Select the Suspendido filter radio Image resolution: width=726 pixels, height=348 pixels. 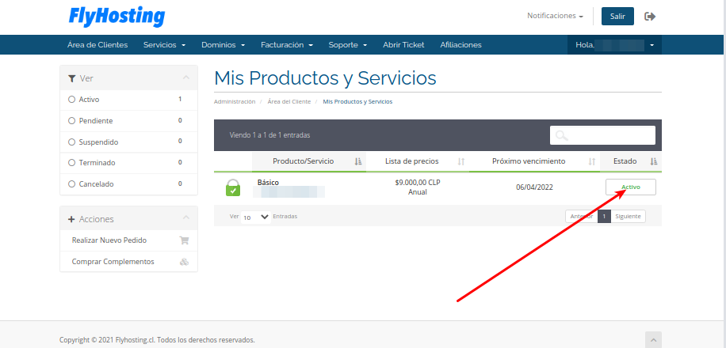point(71,142)
